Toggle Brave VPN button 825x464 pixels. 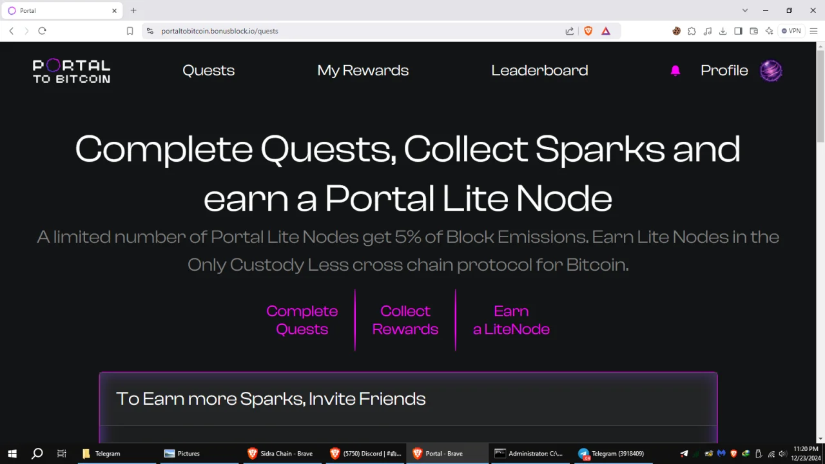791,31
